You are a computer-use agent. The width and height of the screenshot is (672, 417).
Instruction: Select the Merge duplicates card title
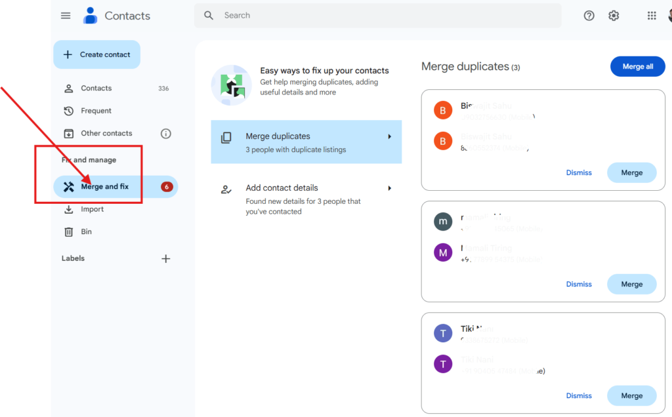click(278, 136)
